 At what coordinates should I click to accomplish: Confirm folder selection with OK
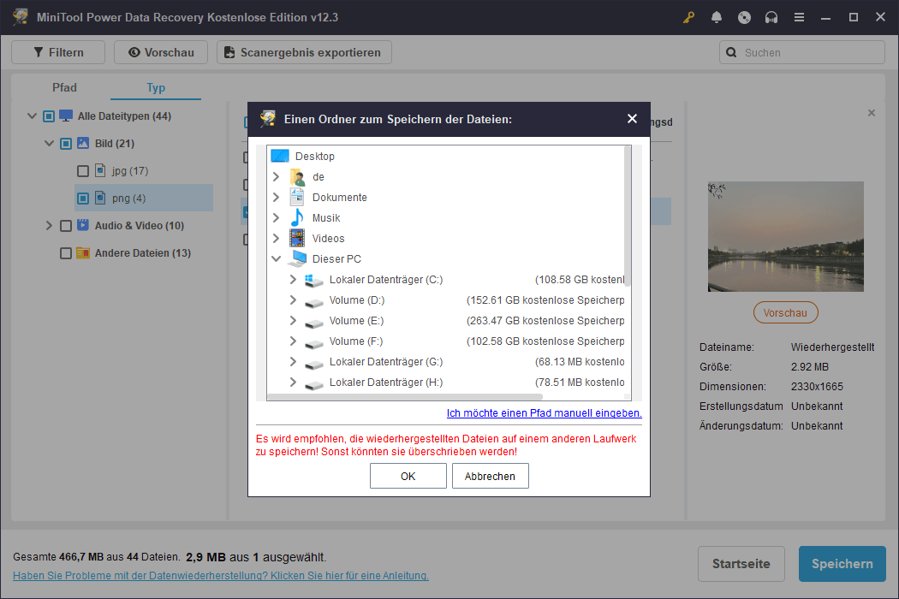(408, 476)
